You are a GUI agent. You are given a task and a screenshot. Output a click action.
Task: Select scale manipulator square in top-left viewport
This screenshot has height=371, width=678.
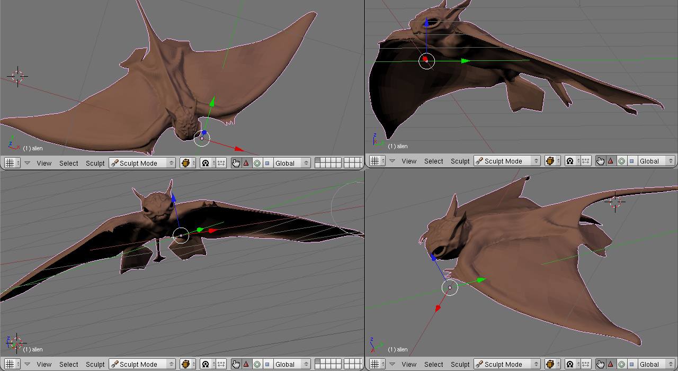coord(267,163)
